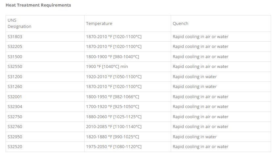This screenshot has width=276, height=153.
Task: Select the S32950 quench cell
Action: click(194, 137)
